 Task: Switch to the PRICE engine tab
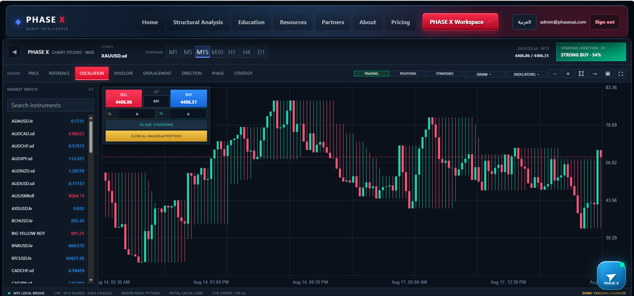point(34,73)
